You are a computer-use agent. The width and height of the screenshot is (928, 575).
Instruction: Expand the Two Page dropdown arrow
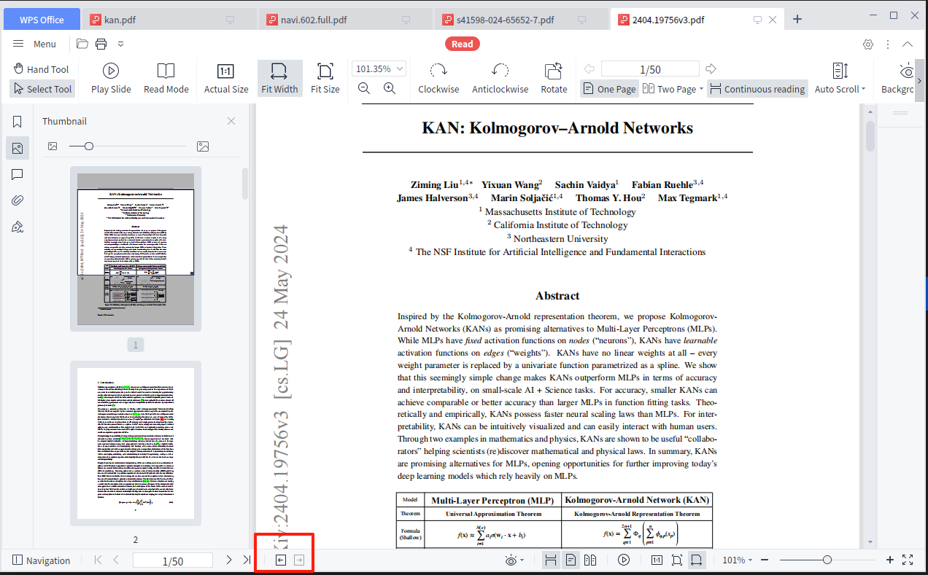(x=701, y=89)
